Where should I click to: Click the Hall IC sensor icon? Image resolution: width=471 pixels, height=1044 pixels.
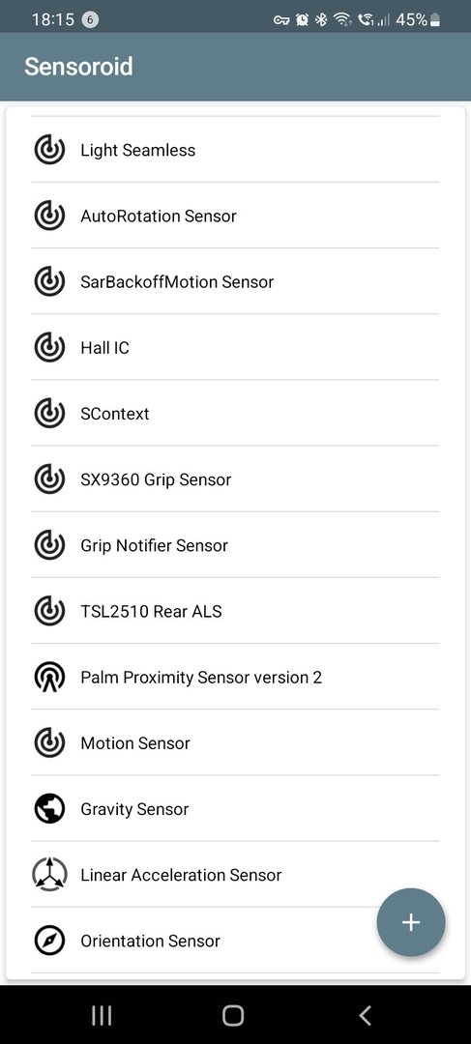click(50, 348)
